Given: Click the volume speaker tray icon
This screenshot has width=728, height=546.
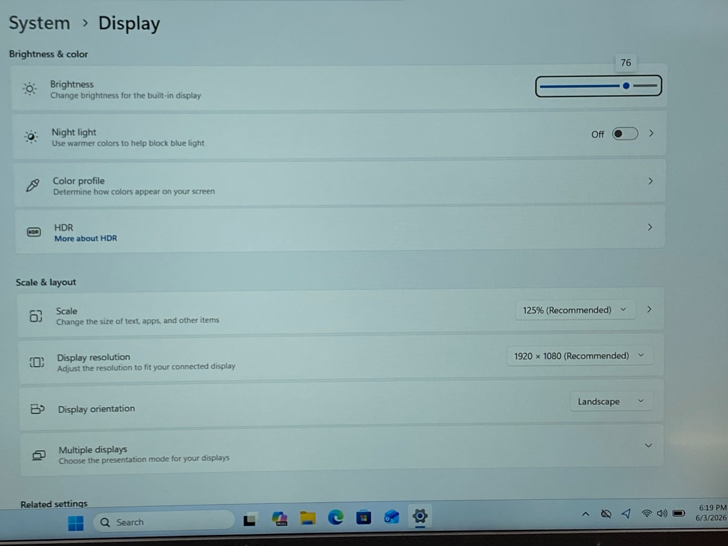Looking at the screenshot, I should point(662,513).
